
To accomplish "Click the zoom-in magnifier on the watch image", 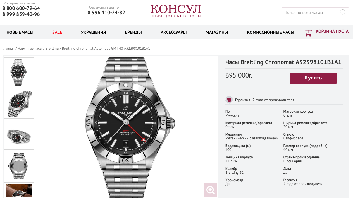I will [210, 190].
